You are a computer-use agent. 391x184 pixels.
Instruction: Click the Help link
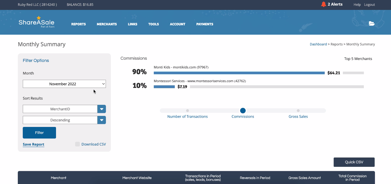[x=357, y=5]
